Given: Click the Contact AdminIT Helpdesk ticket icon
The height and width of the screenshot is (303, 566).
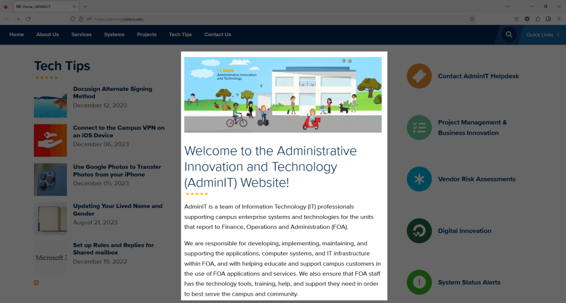Looking at the screenshot, I should pyautogui.click(x=419, y=76).
